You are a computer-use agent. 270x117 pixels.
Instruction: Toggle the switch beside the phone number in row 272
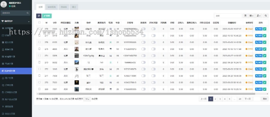pyautogui.click(x=143, y=69)
